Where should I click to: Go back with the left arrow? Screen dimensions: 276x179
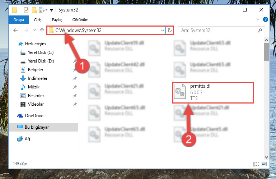[x=15, y=30]
